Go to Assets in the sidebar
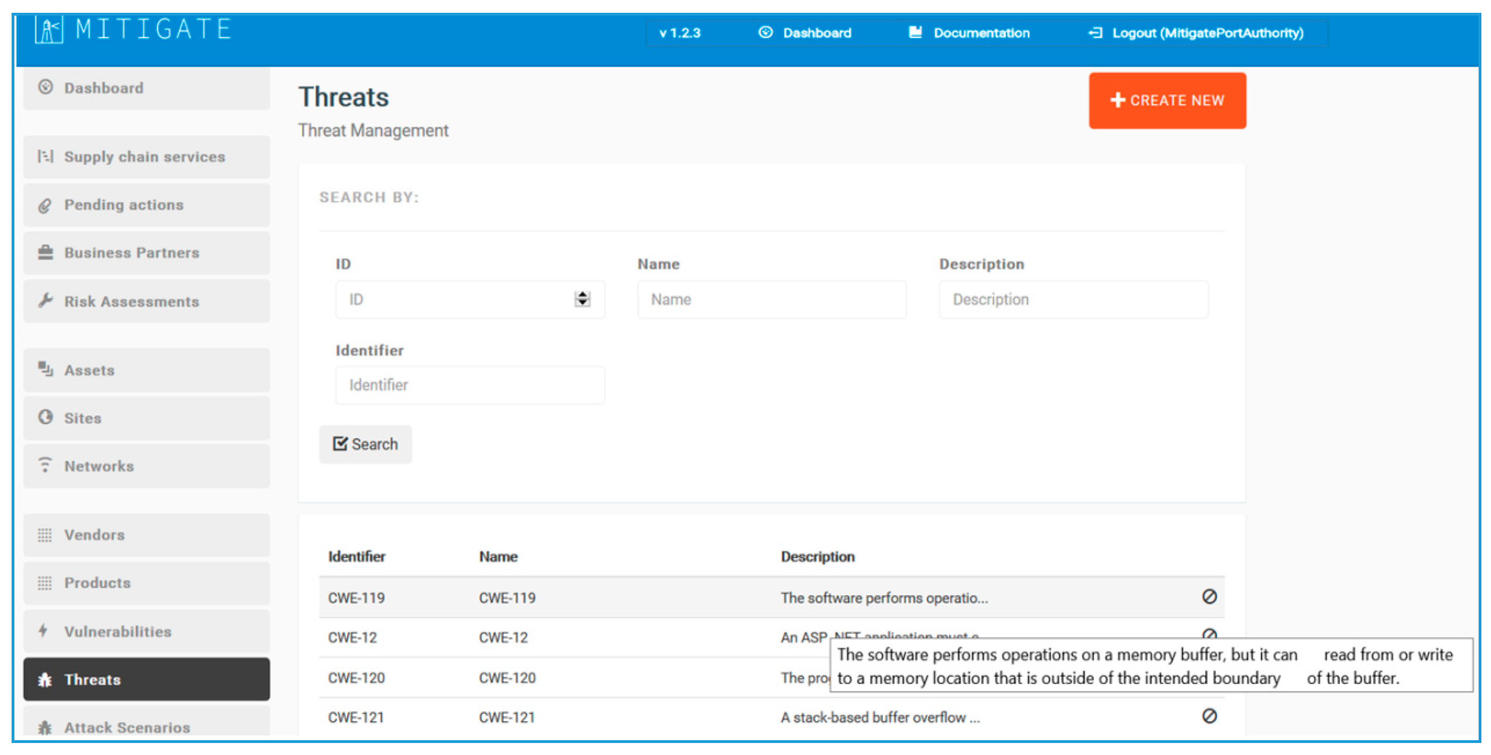 click(89, 370)
